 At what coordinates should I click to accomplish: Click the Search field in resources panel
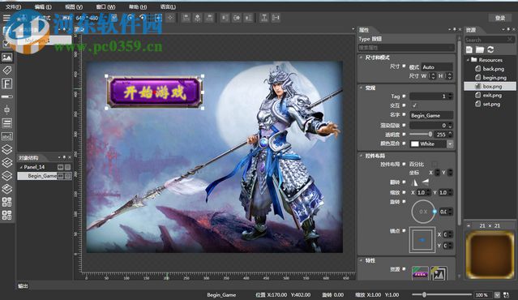[x=490, y=40]
